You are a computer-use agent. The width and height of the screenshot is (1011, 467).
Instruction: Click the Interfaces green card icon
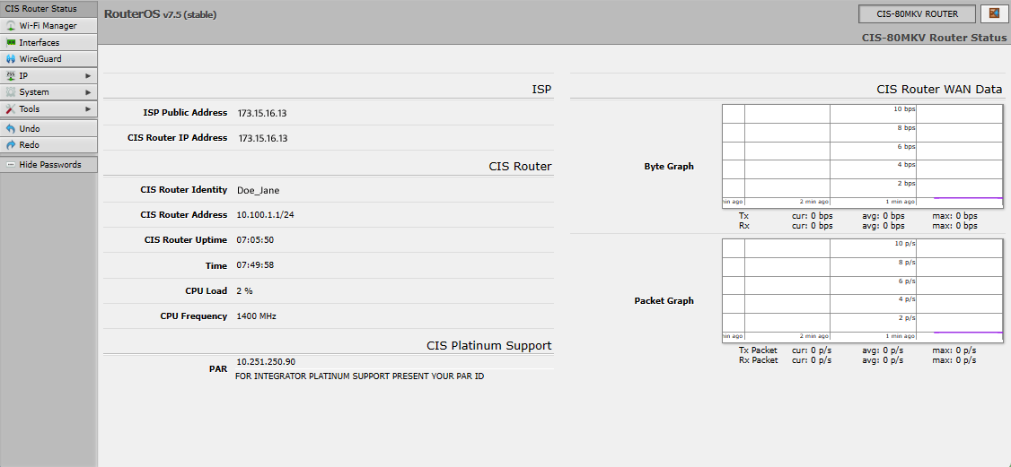(x=10, y=42)
